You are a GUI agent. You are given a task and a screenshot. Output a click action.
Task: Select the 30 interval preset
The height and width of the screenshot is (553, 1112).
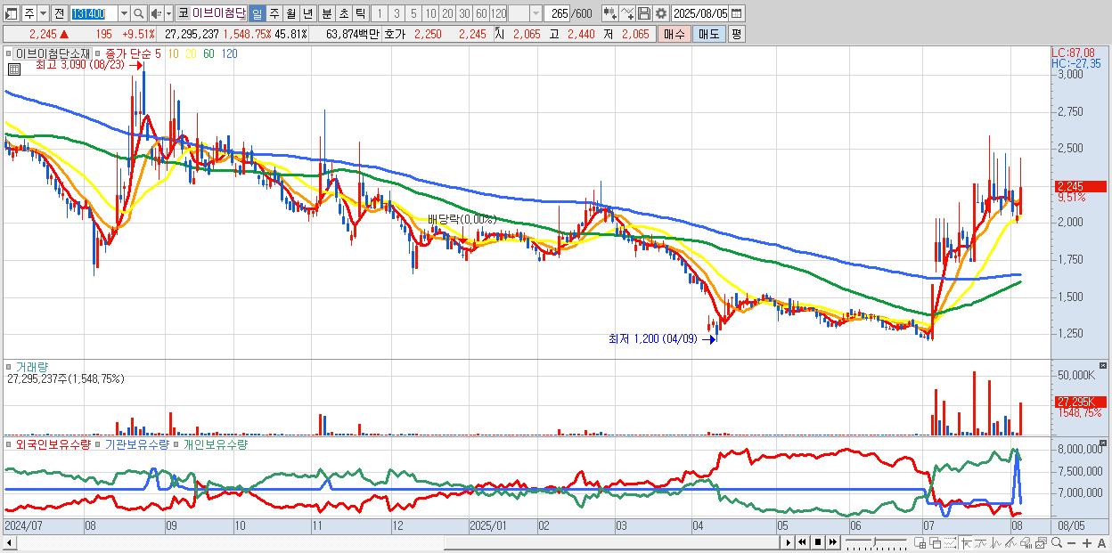(x=464, y=14)
